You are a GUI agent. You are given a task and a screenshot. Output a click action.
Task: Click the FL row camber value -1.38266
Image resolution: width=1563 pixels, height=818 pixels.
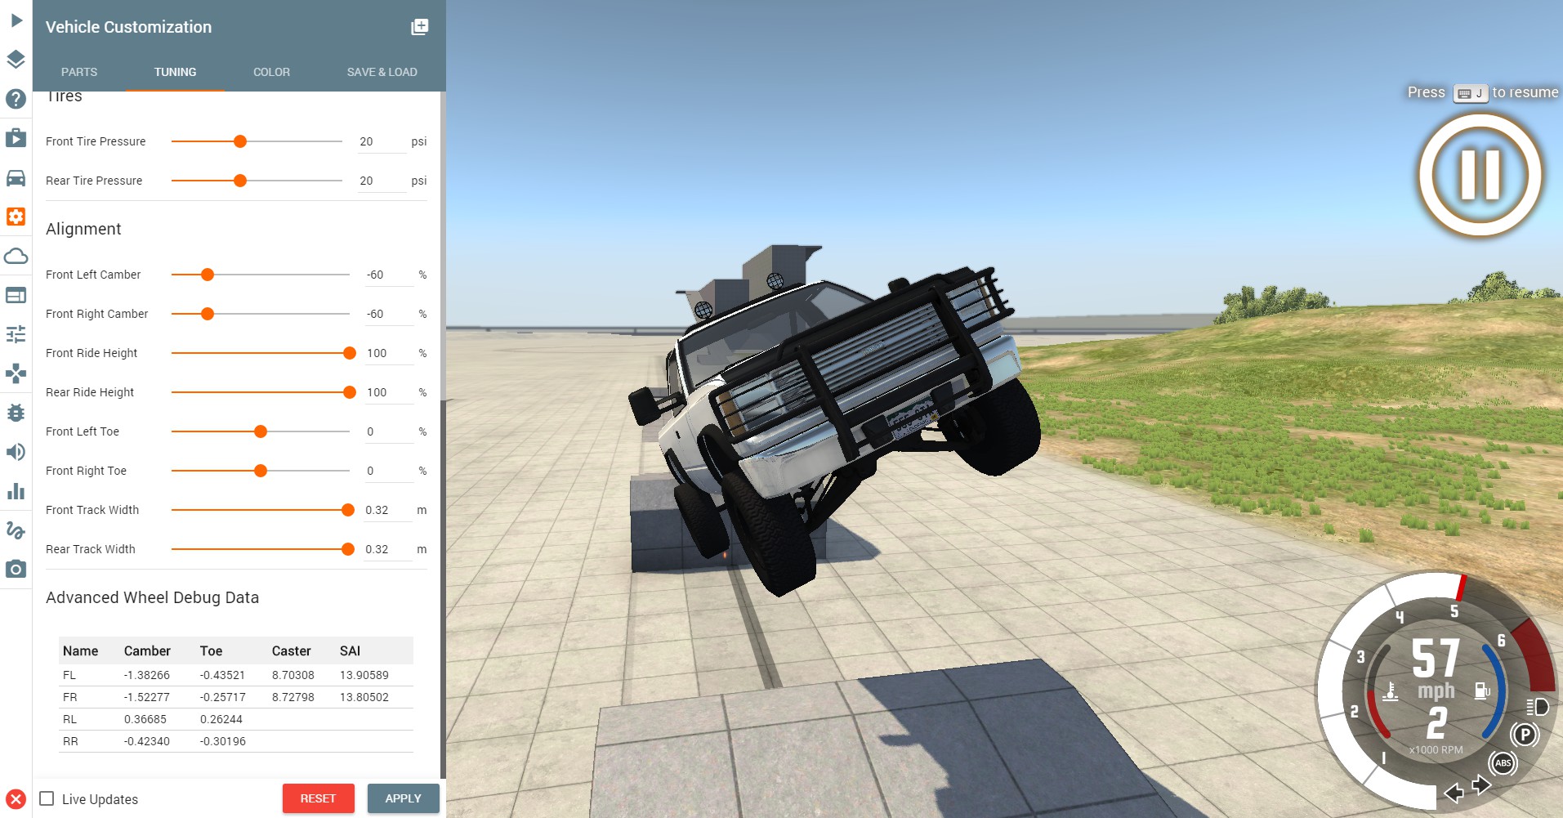147,675
